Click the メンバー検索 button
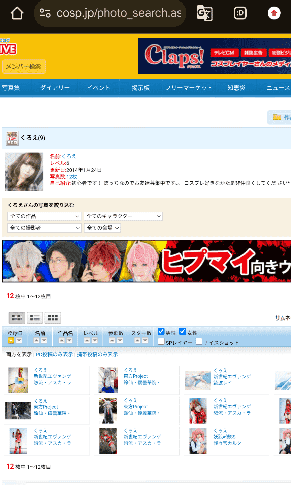Image resolution: width=291 pixels, height=485 pixels. [24, 67]
